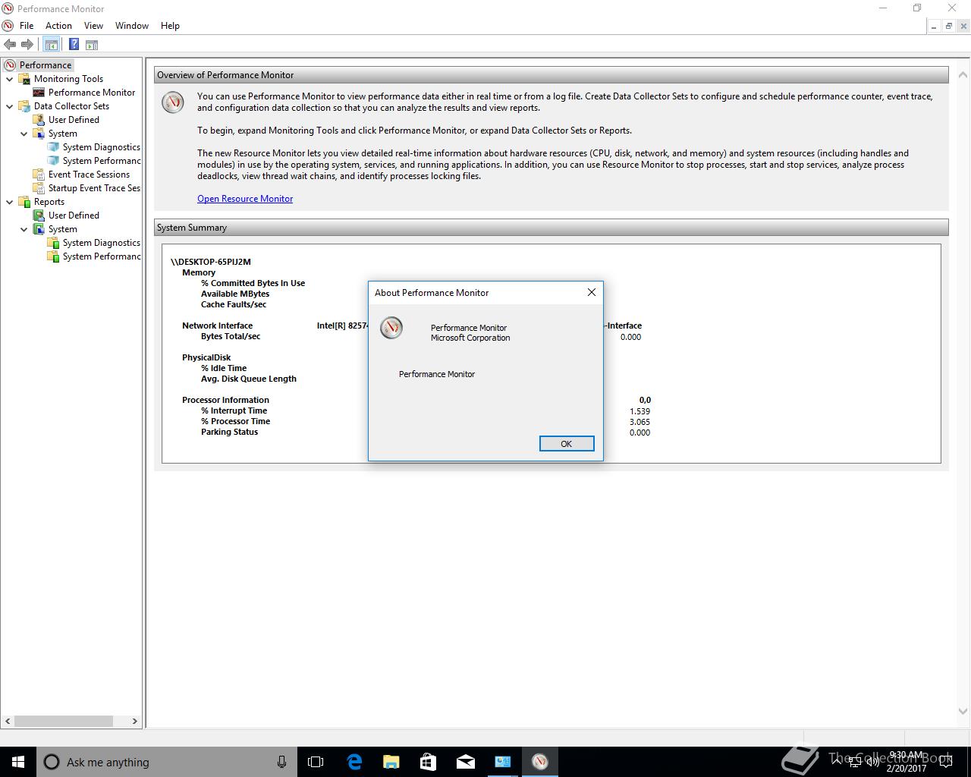Image resolution: width=971 pixels, height=777 pixels.
Task: Launch Microsoft Edge from the taskbar
Action: click(354, 762)
